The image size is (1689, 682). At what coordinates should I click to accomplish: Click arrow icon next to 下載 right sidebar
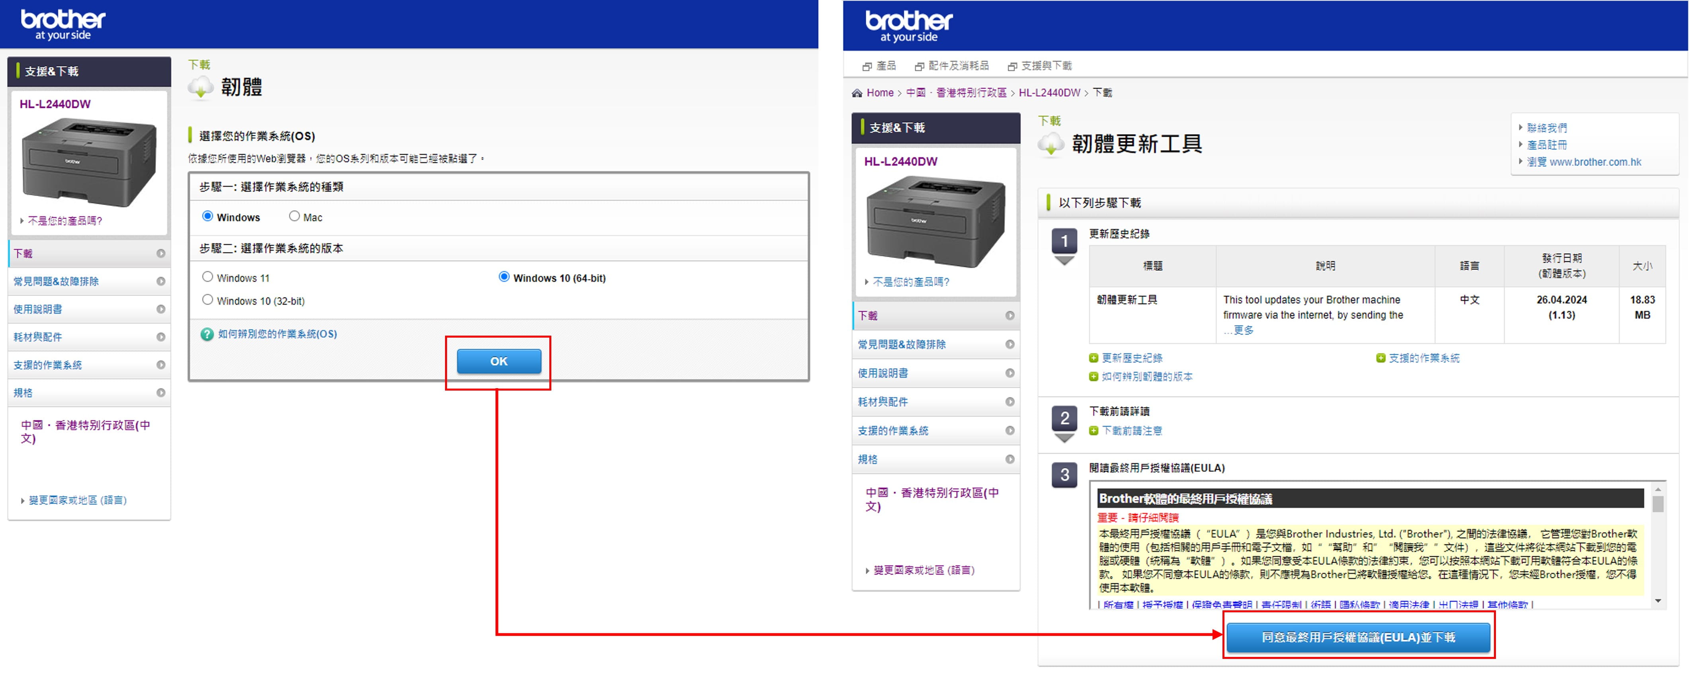pyautogui.click(x=1010, y=316)
